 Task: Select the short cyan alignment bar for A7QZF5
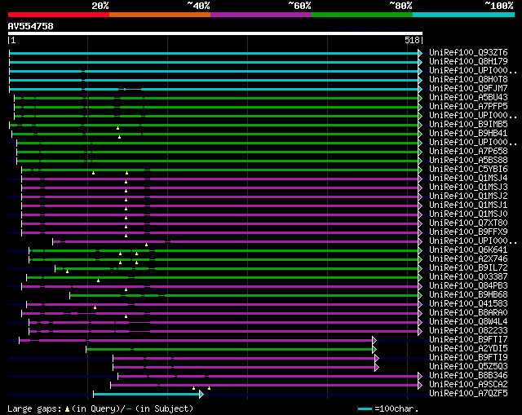pyautogui.click(x=147, y=395)
